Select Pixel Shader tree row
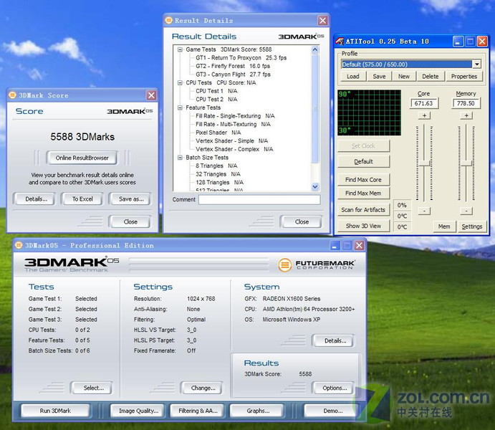The height and width of the screenshot is (430, 495). pyautogui.click(x=218, y=133)
